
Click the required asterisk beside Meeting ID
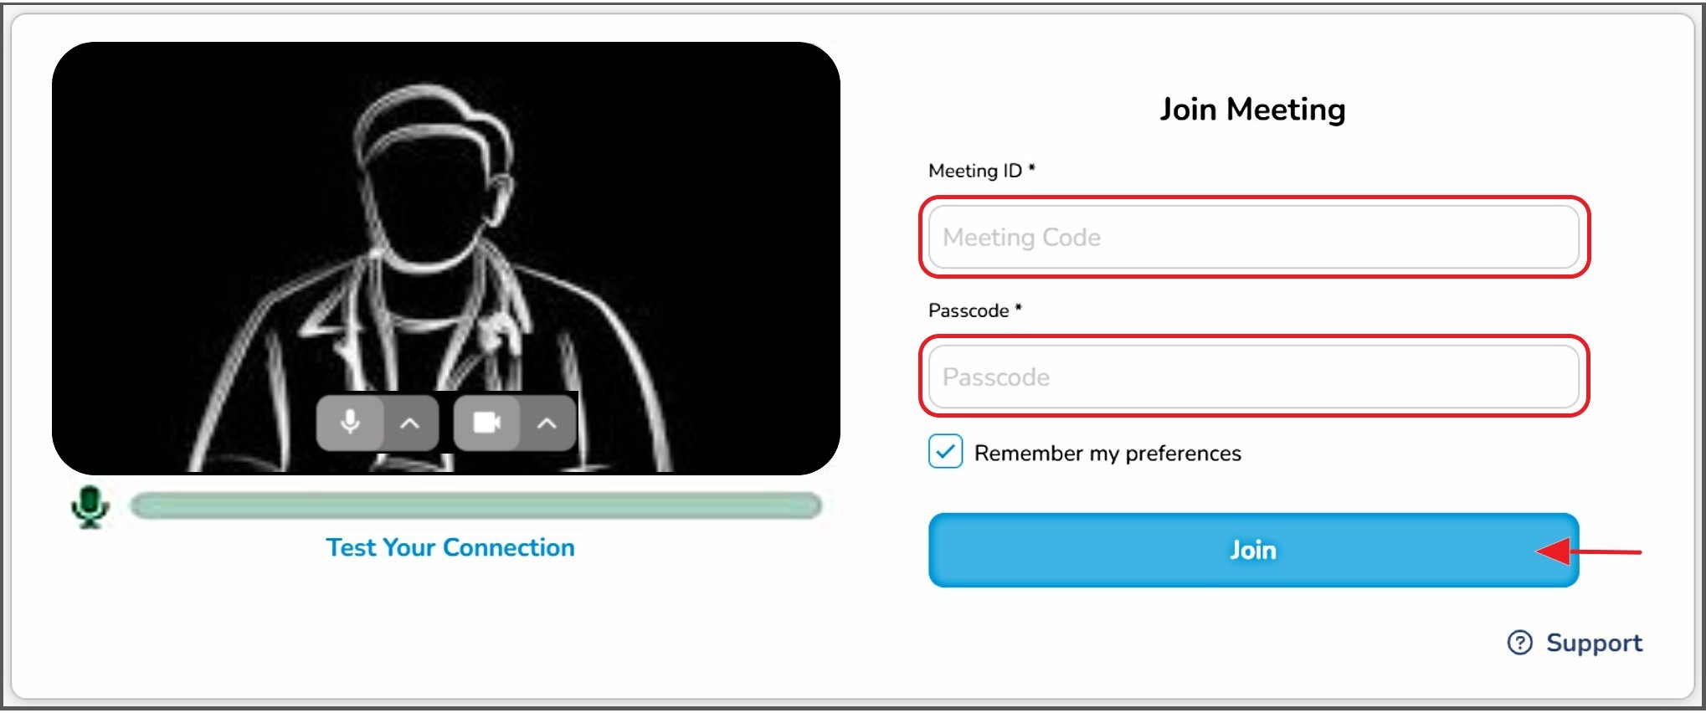1032,168
